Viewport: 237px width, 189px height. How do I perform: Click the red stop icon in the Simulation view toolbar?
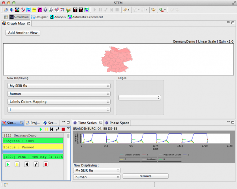click(x=63, y=129)
